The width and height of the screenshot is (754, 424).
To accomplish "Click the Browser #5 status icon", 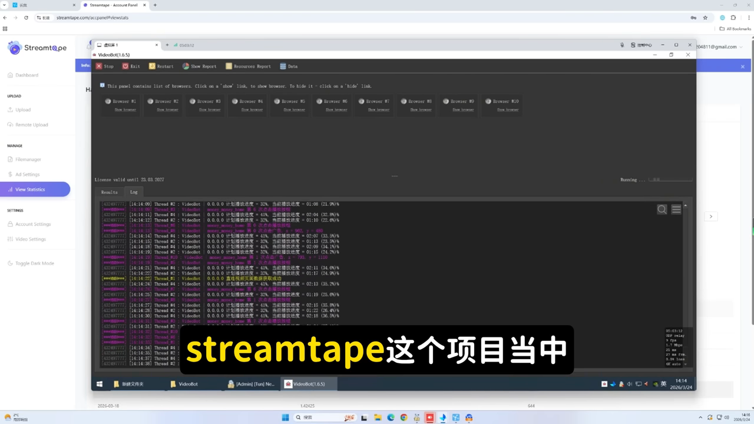I will coord(277,101).
